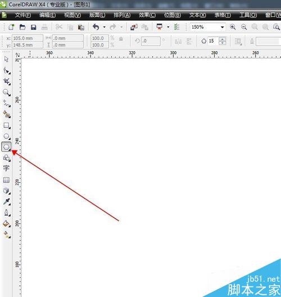Click the y position field 148.5 mm
Viewport: 281px width, 297px height.
28,45
